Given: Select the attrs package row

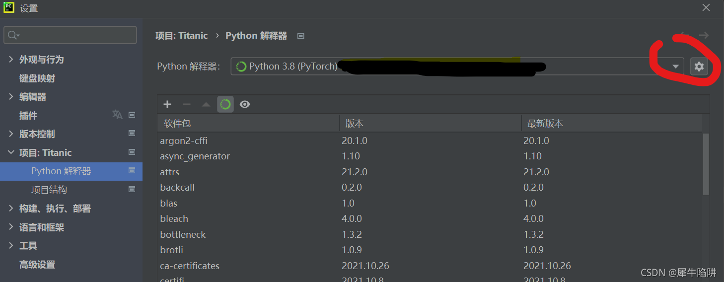Looking at the screenshot, I should coord(430,172).
